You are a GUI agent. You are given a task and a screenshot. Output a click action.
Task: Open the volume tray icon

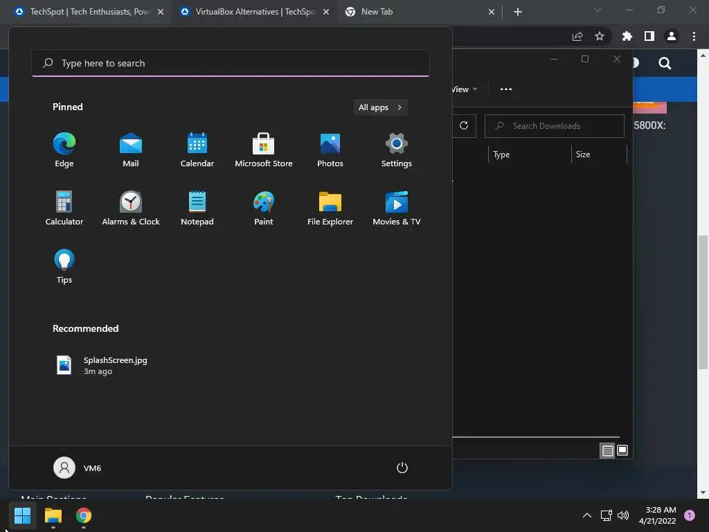pos(623,515)
